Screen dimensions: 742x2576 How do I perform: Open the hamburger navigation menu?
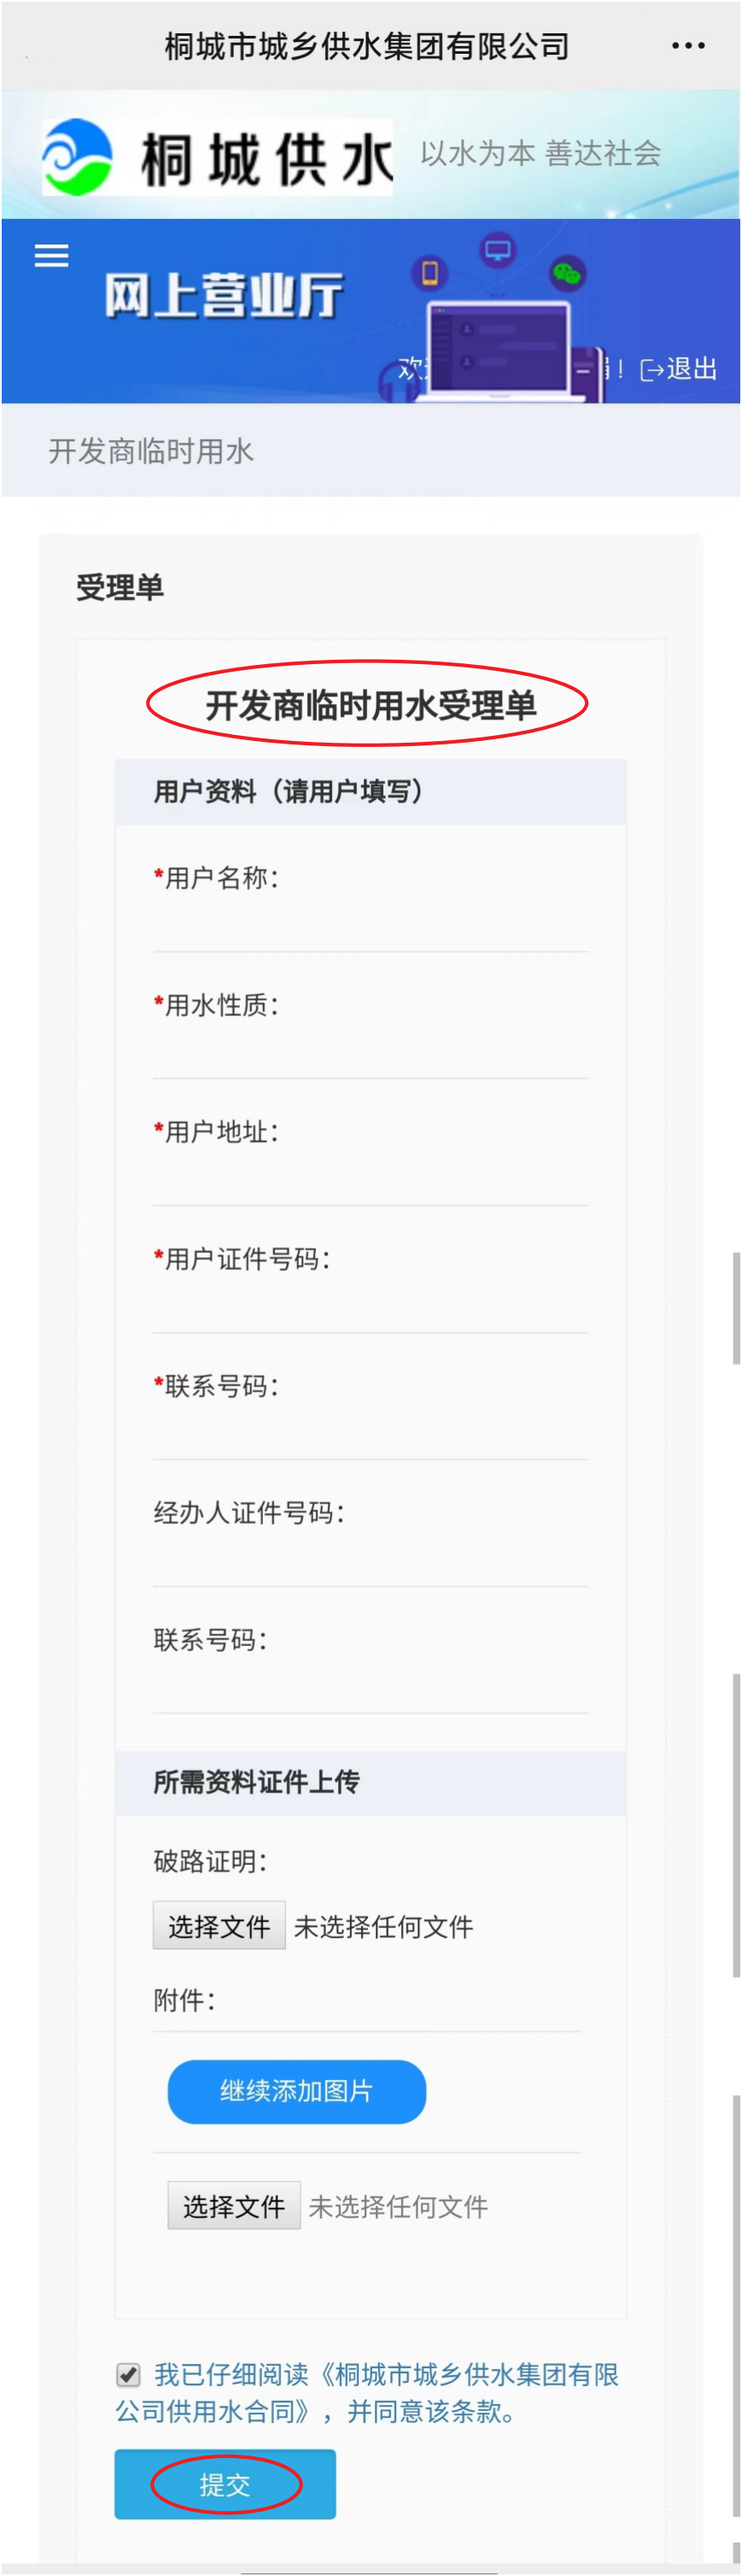pos(52,256)
